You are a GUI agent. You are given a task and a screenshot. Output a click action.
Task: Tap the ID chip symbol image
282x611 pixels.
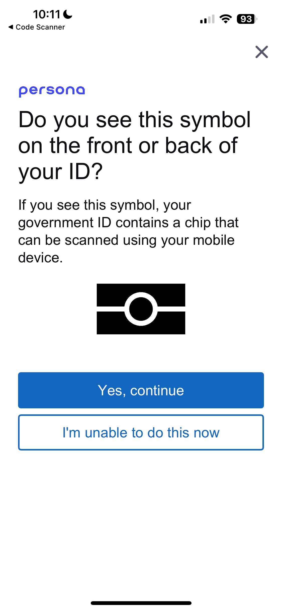141,309
